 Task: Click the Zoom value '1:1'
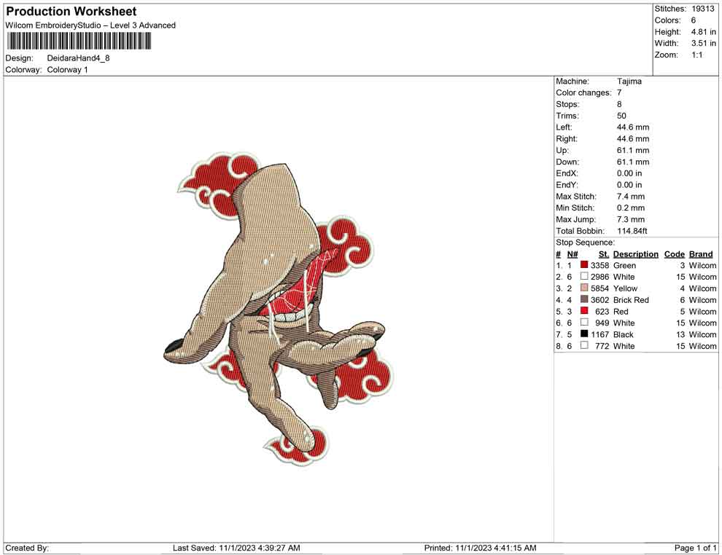696,55
